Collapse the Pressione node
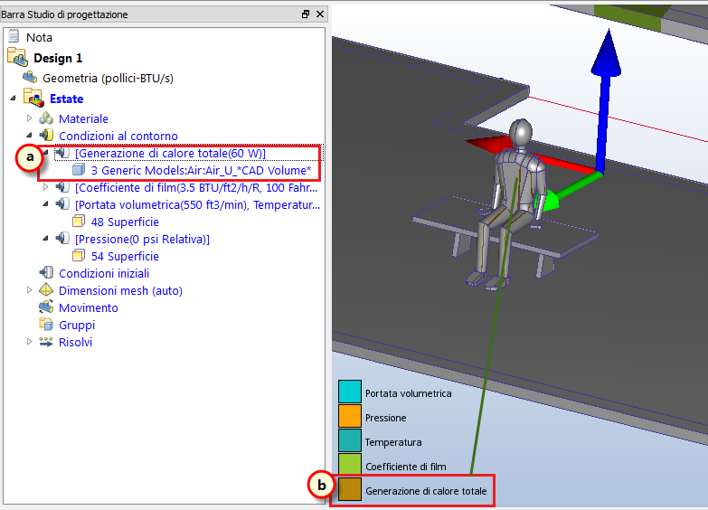The width and height of the screenshot is (708, 510). click(45, 239)
